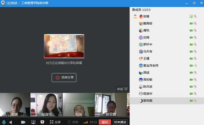Collapse video strip with 收起 chevron

(x=122, y=89)
